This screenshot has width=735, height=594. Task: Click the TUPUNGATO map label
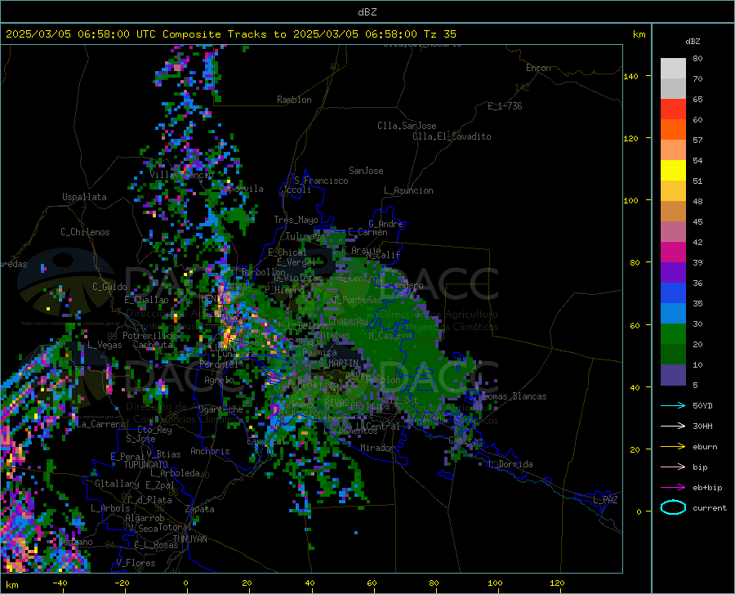146,465
